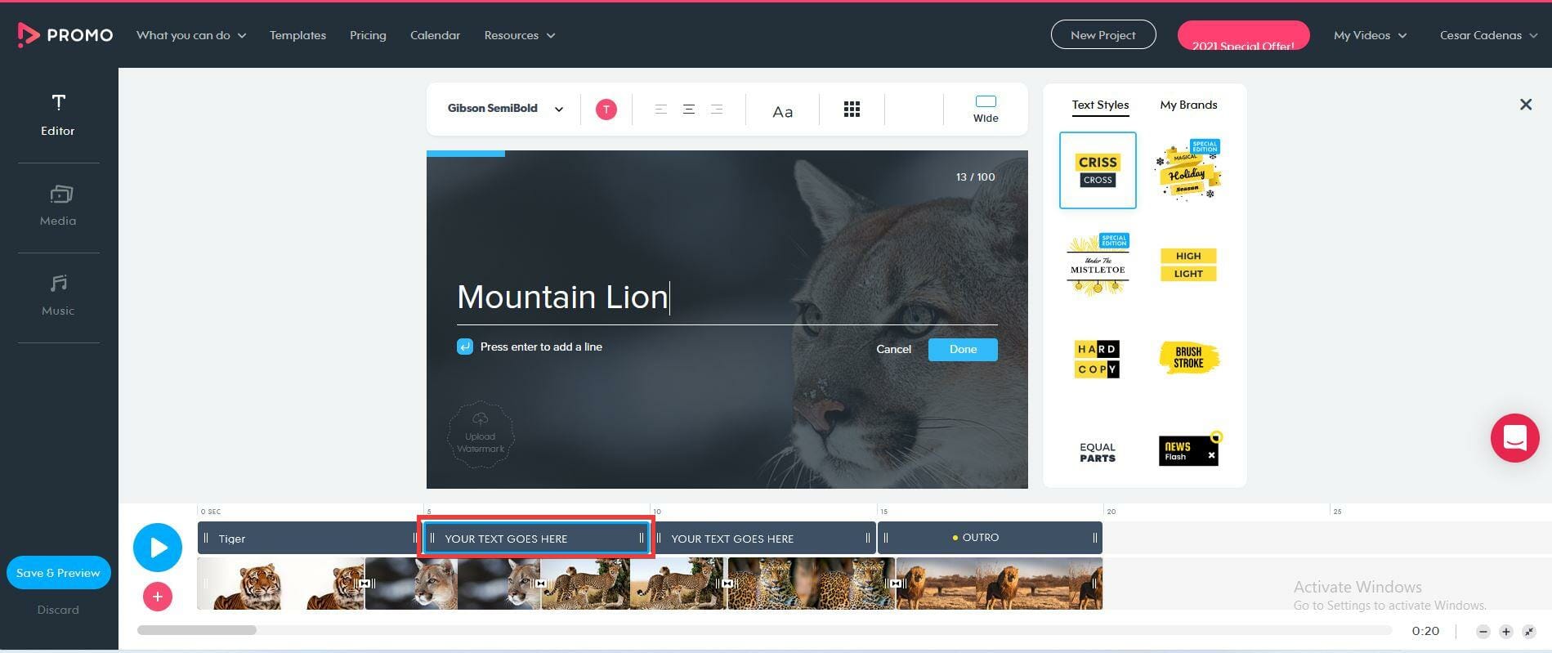This screenshot has height=653, width=1552.
Task: Center-align the text
Action: (689, 110)
